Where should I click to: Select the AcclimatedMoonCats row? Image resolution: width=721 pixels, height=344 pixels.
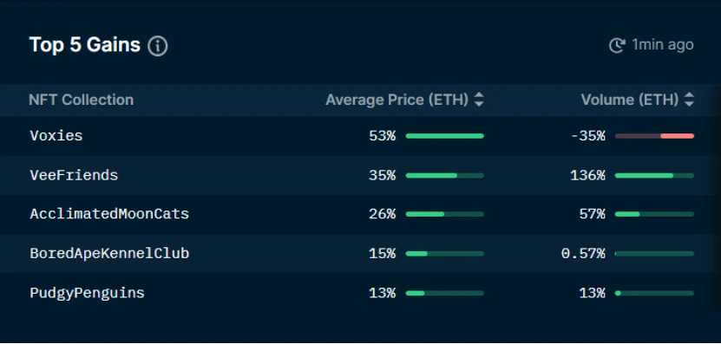361,215
